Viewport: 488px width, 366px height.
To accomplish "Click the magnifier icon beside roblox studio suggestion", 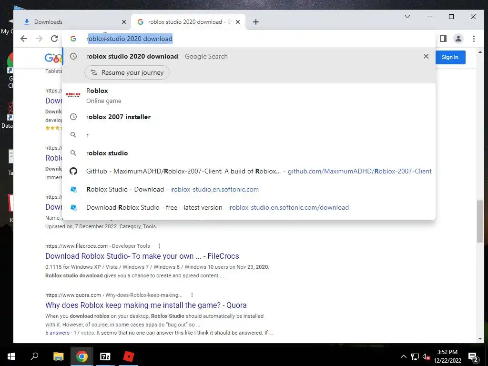I will point(73,153).
